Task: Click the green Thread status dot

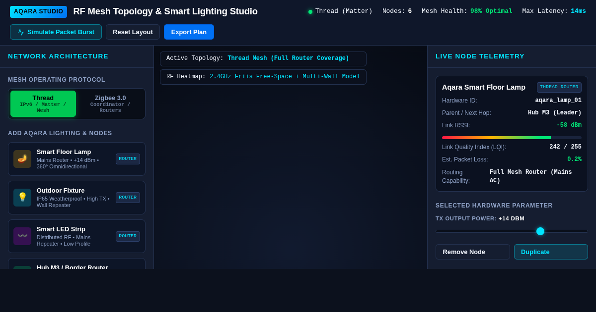Action: pos(310,11)
